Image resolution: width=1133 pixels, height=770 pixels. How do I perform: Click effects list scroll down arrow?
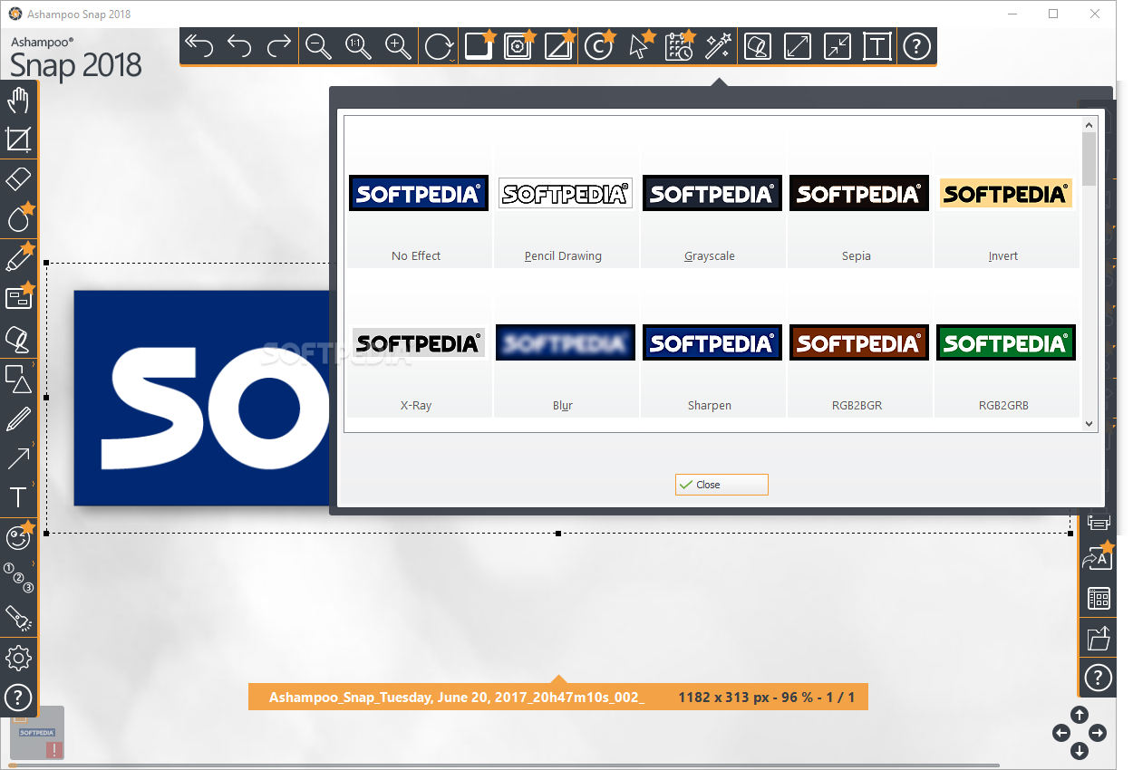pos(1089,423)
